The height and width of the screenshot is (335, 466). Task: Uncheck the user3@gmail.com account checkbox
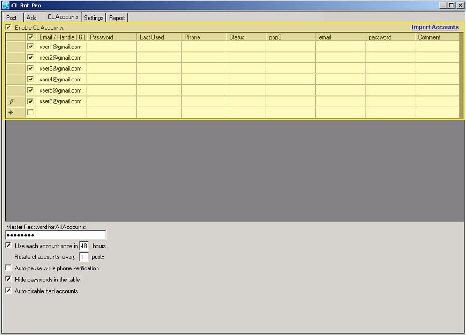[30, 68]
